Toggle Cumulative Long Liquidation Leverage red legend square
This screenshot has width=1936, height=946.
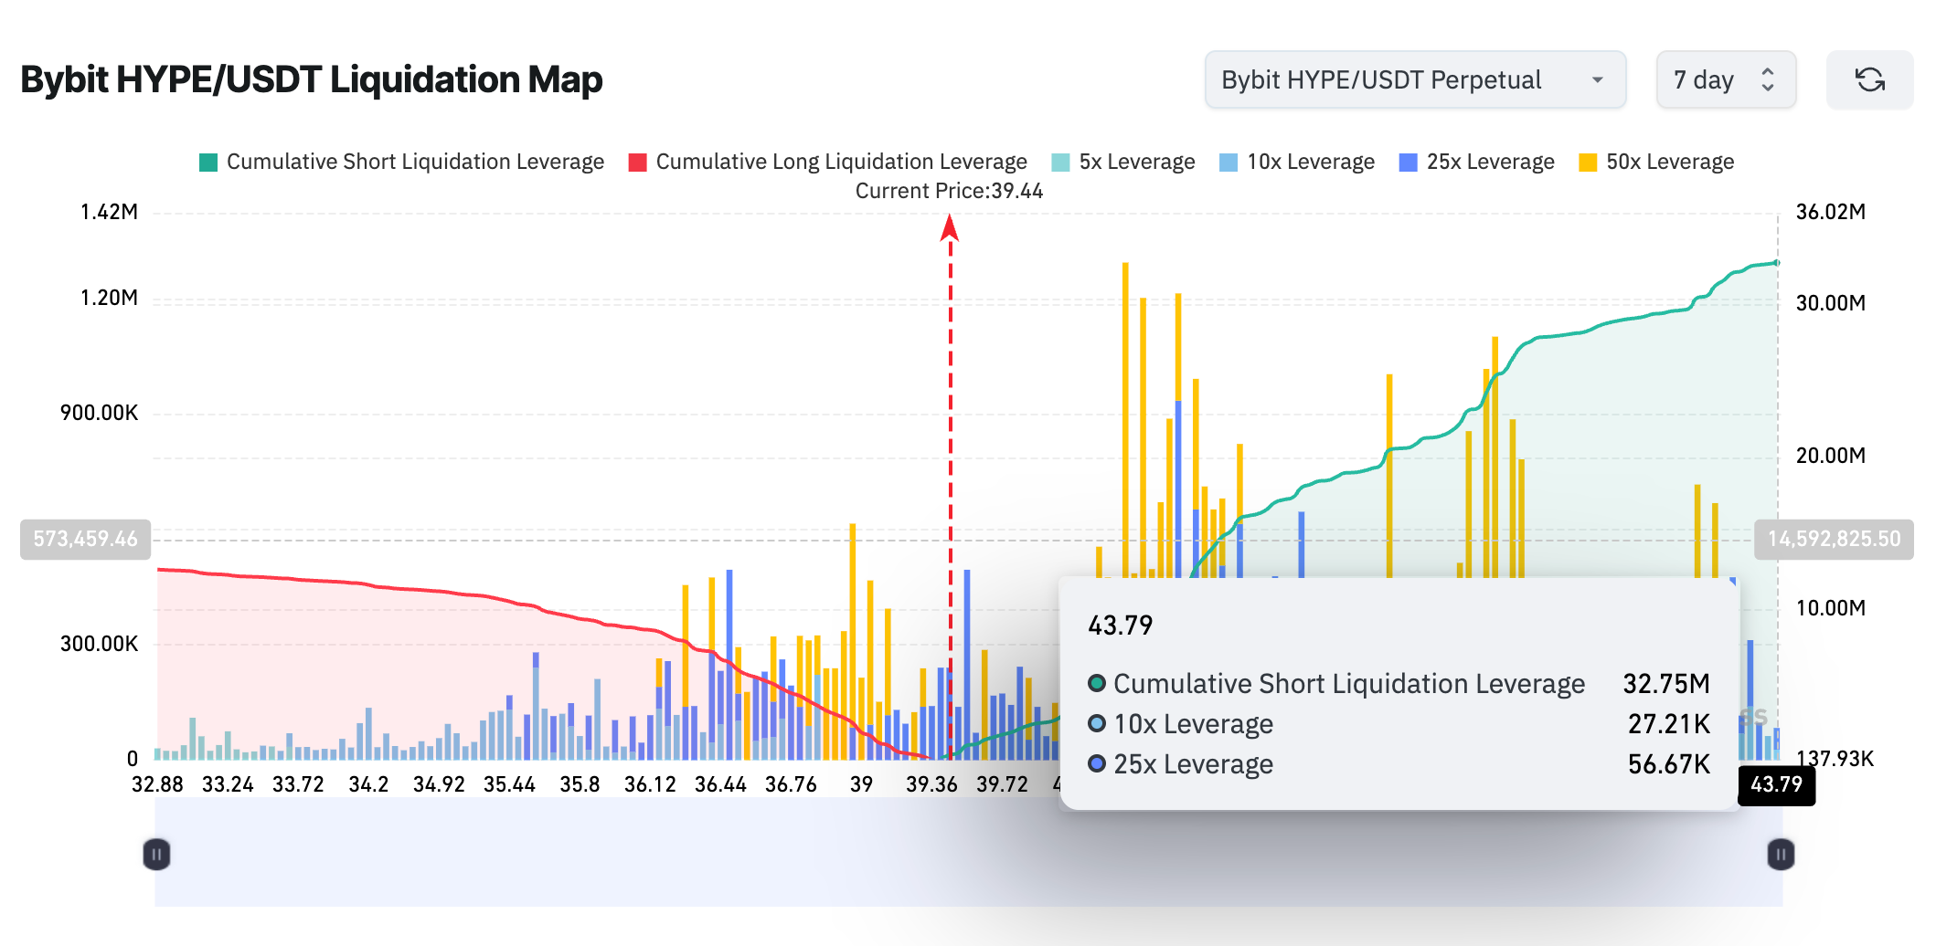(x=638, y=163)
